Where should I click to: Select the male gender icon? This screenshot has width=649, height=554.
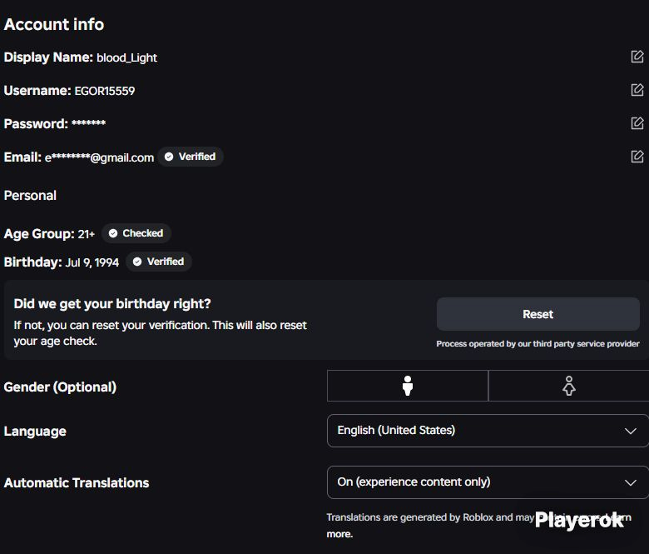408,386
